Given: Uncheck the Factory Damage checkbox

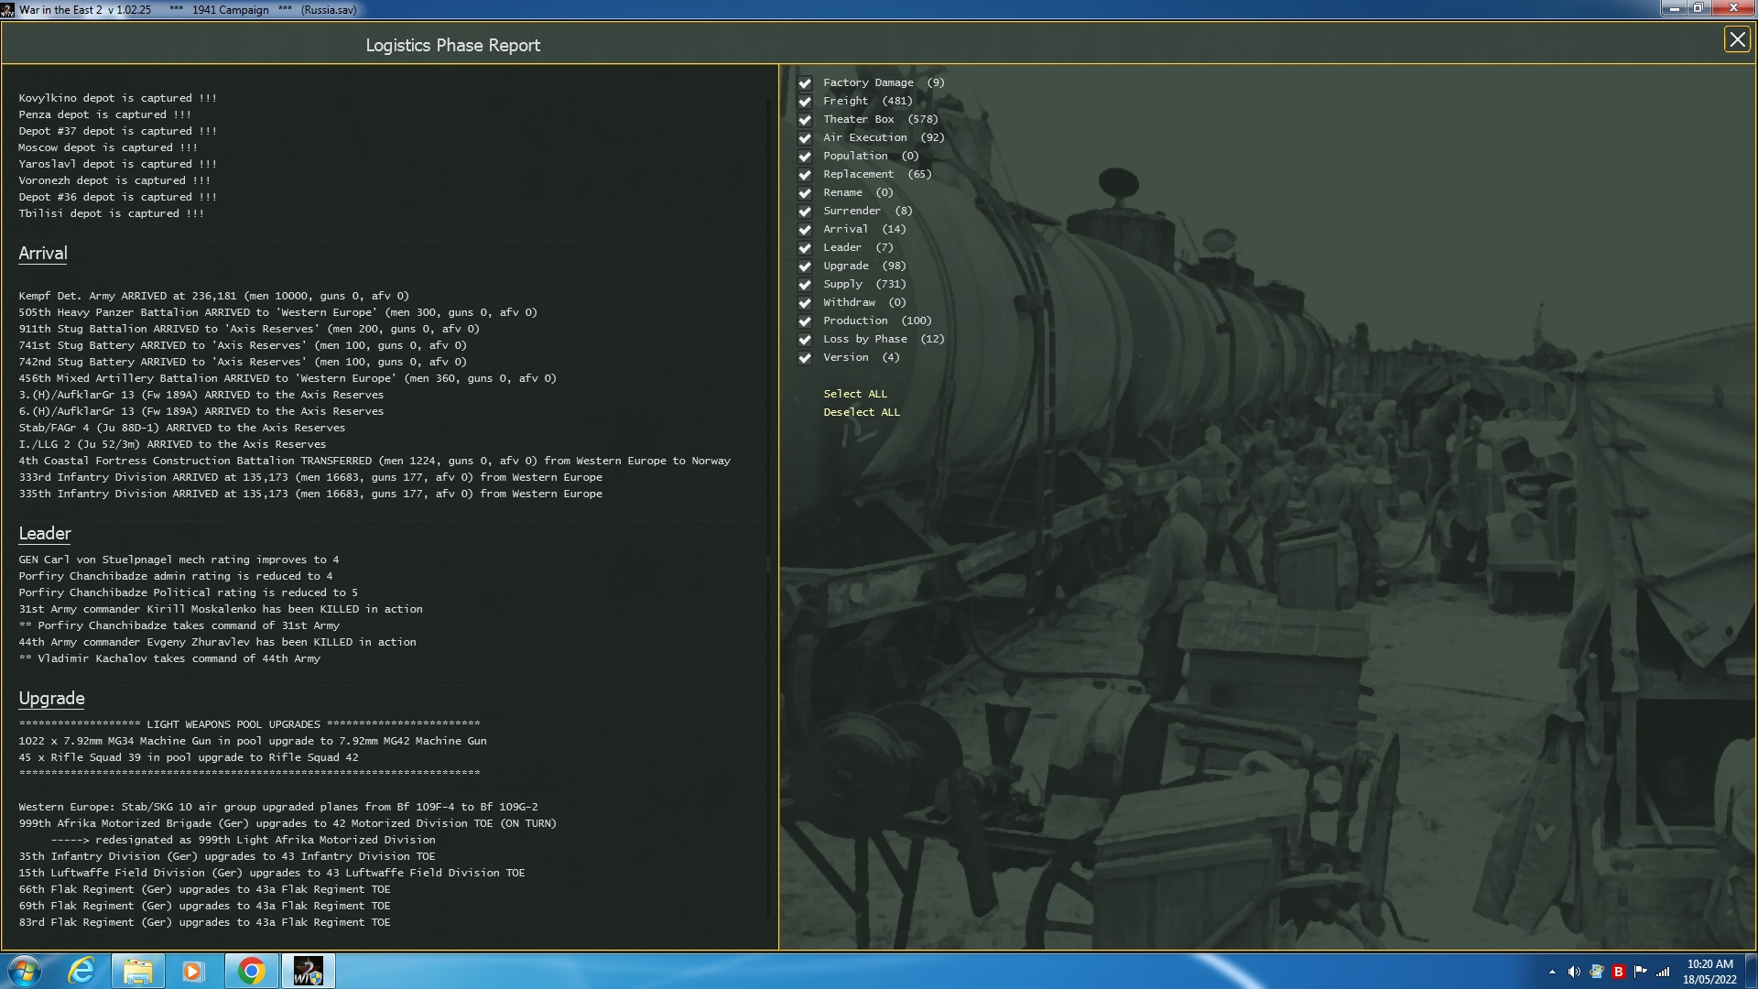Looking at the screenshot, I should pos(805,83).
